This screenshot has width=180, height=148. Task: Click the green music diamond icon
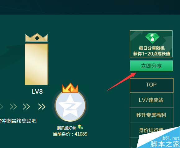(152, 38)
